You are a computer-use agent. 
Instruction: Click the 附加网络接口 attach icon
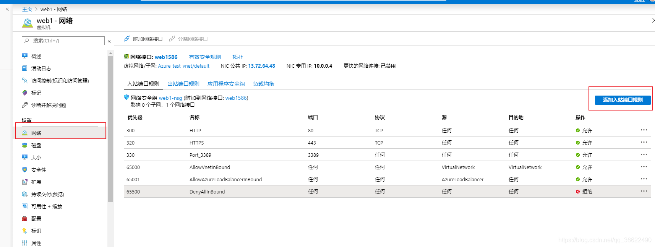tap(127, 39)
